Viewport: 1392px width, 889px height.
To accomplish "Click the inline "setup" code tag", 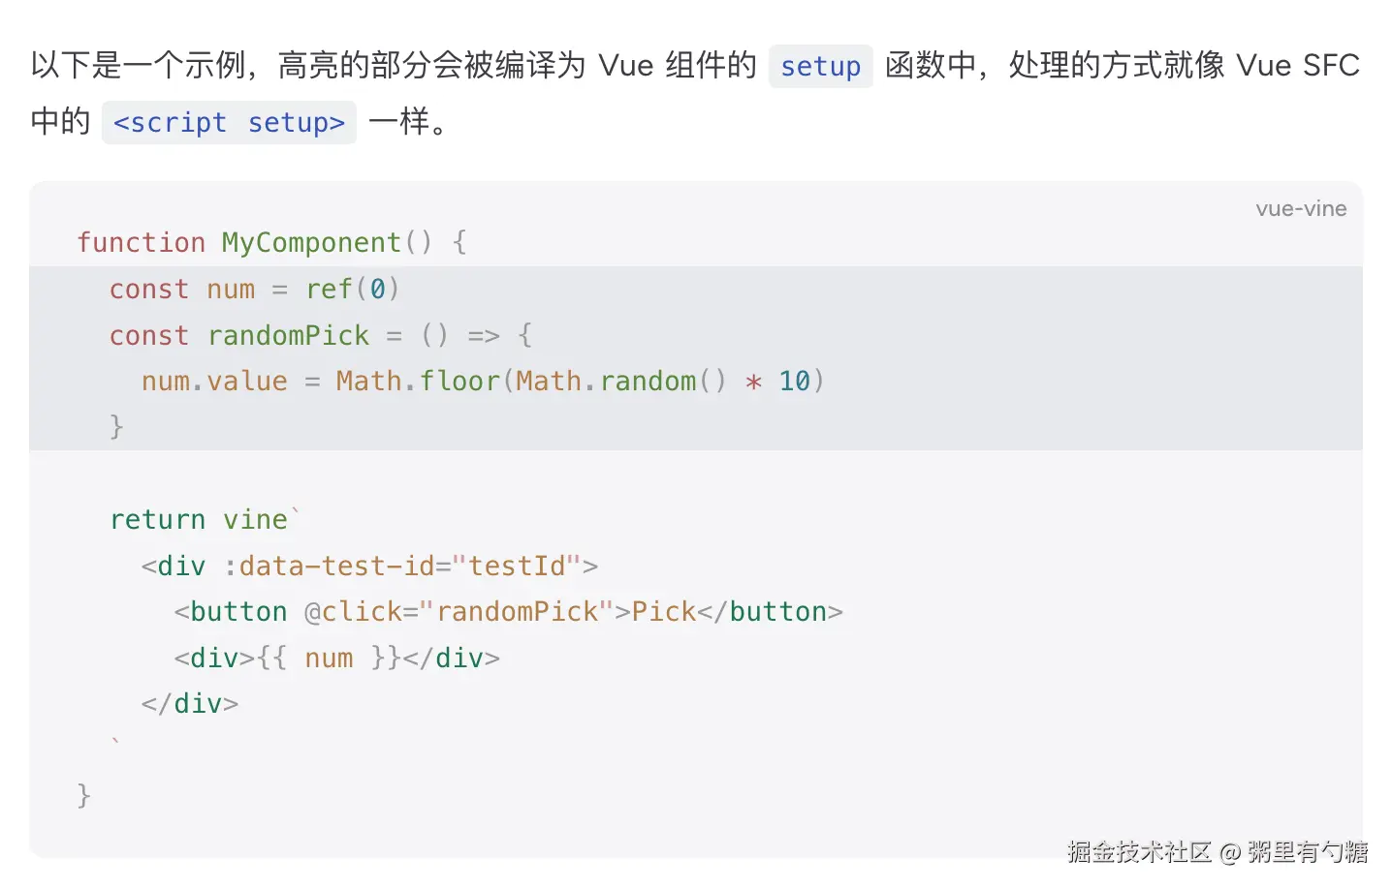I will 820,67.
